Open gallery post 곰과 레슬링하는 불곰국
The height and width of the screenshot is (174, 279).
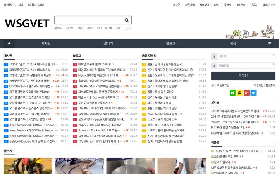tap(168, 64)
